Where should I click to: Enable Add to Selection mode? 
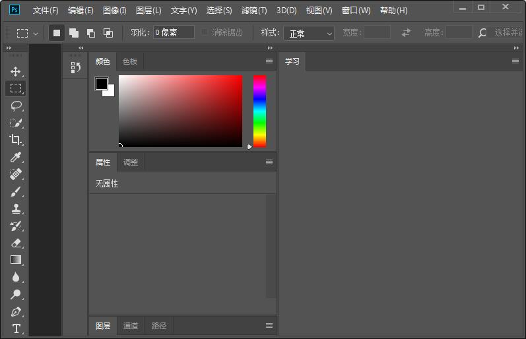point(74,32)
